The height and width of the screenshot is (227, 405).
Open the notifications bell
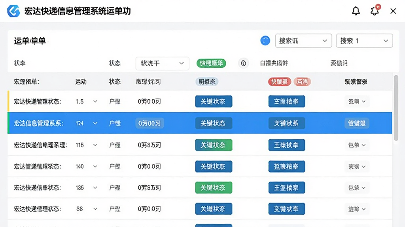(x=356, y=11)
